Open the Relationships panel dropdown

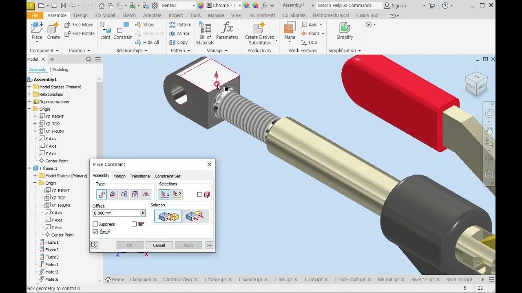pyautogui.click(x=132, y=50)
